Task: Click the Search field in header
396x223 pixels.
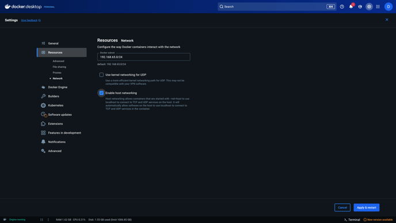Action: [277, 6]
